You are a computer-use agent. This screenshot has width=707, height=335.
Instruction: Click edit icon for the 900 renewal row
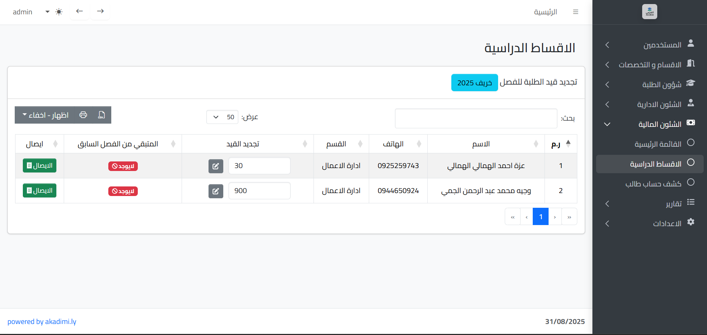216,191
